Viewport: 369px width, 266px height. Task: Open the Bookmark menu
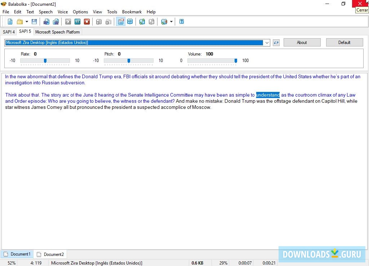(x=132, y=12)
